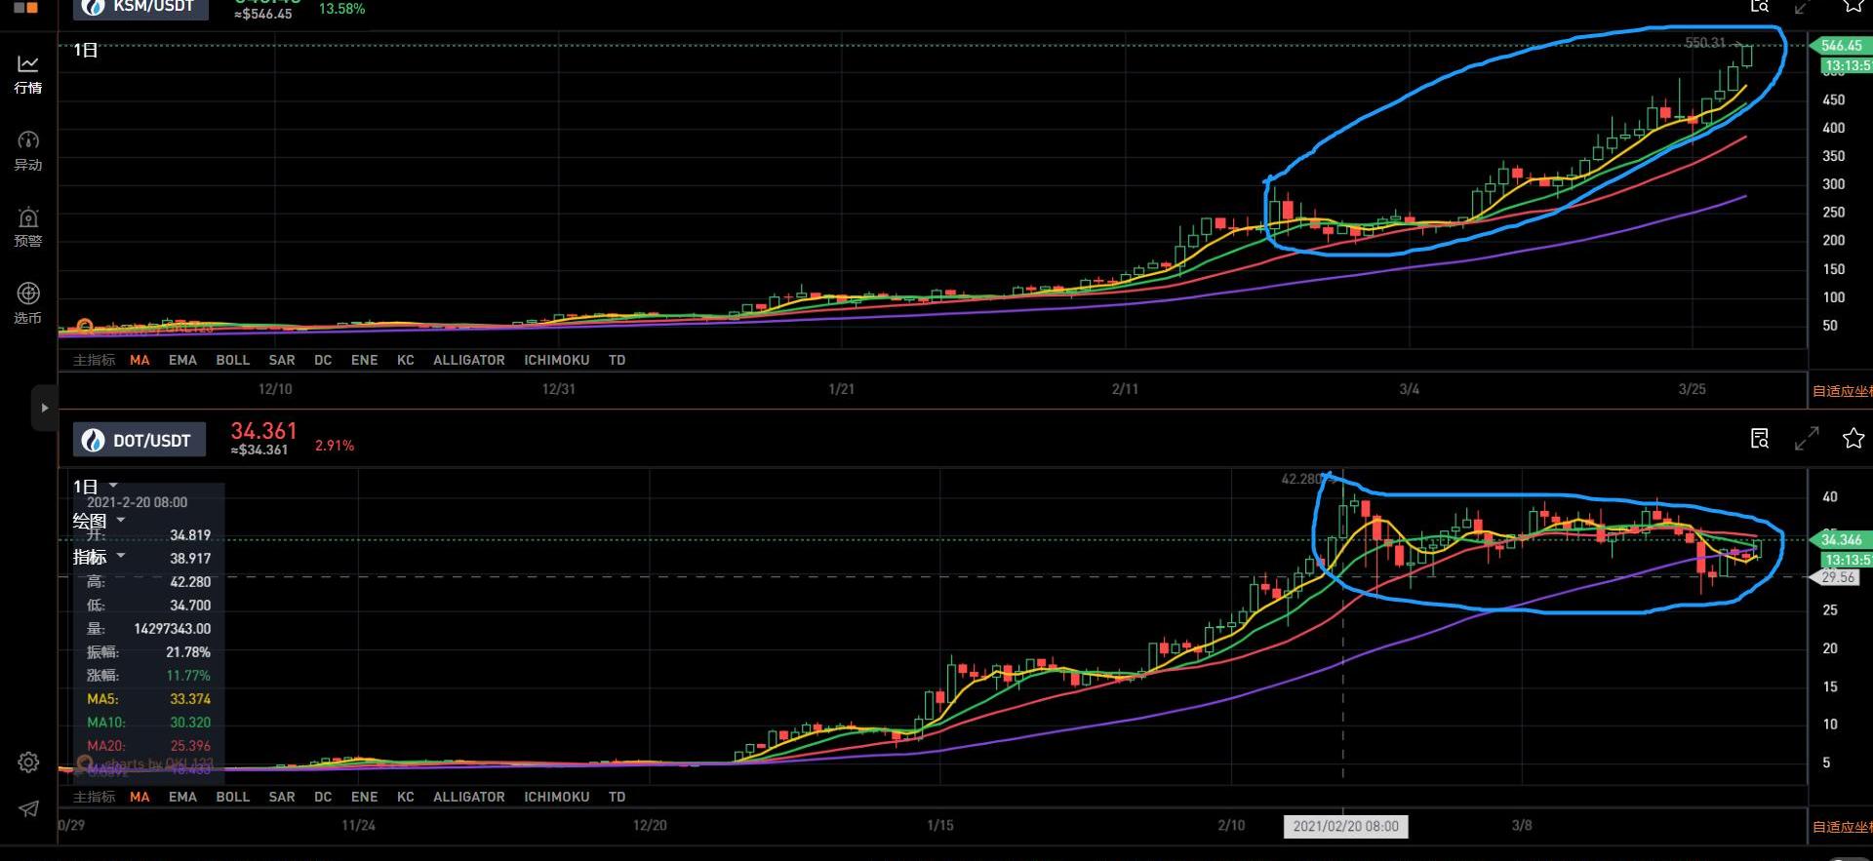
Task: Open the 选币 coin screener
Action: click(28, 302)
